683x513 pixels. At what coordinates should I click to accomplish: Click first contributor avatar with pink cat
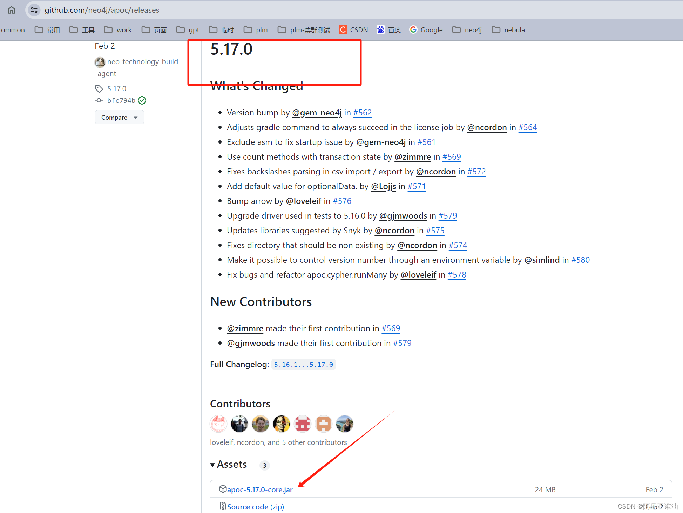click(218, 424)
